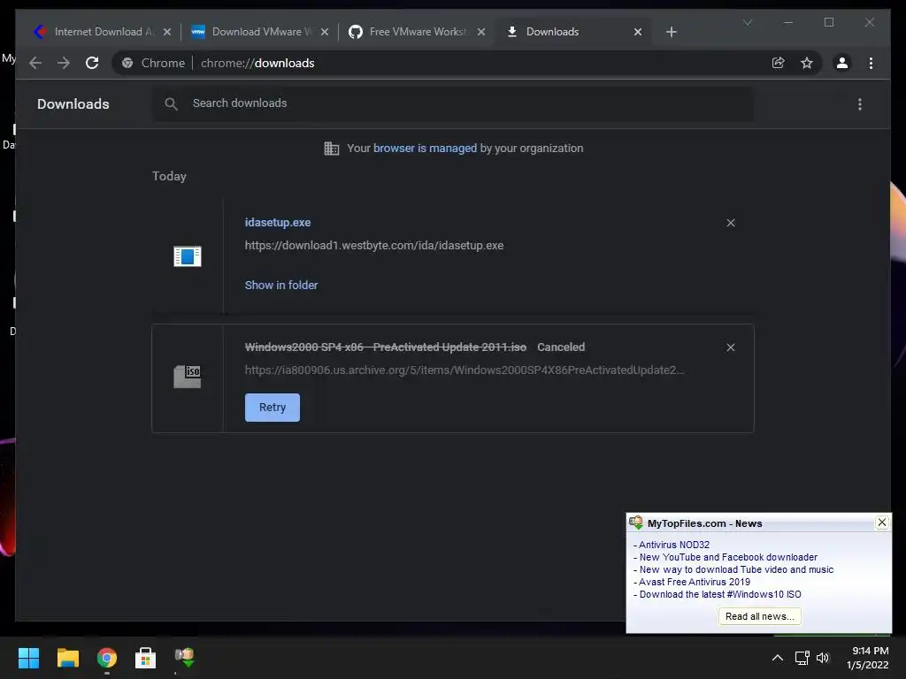Viewport: 906px width, 679px height.
Task: Click the Today date heading
Action: [x=169, y=176]
